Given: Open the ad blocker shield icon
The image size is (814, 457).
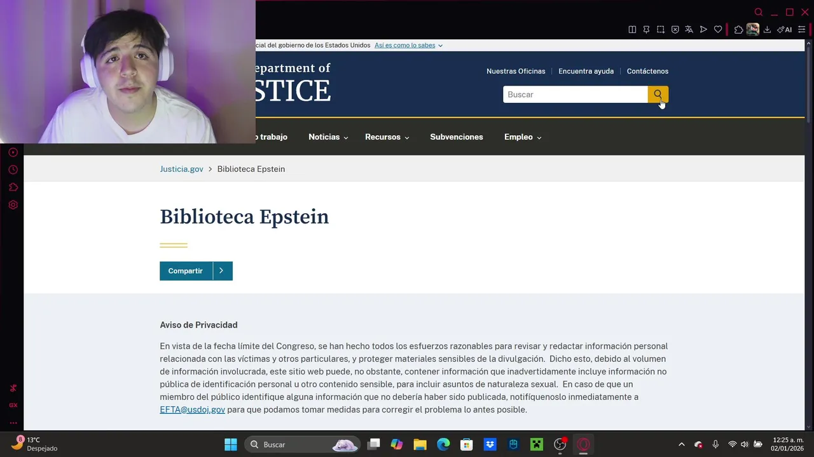Looking at the screenshot, I should pyautogui.click(x=675, y=29).
